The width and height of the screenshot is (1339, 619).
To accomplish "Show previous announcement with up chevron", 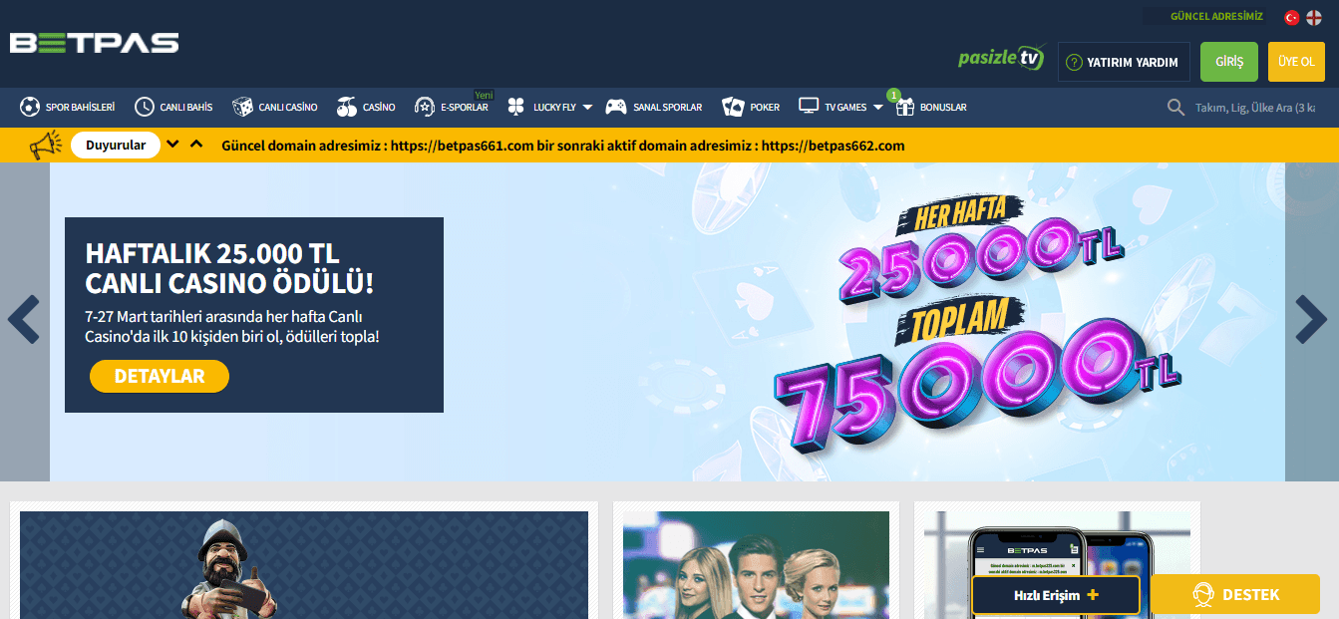I will click(196, 145).
